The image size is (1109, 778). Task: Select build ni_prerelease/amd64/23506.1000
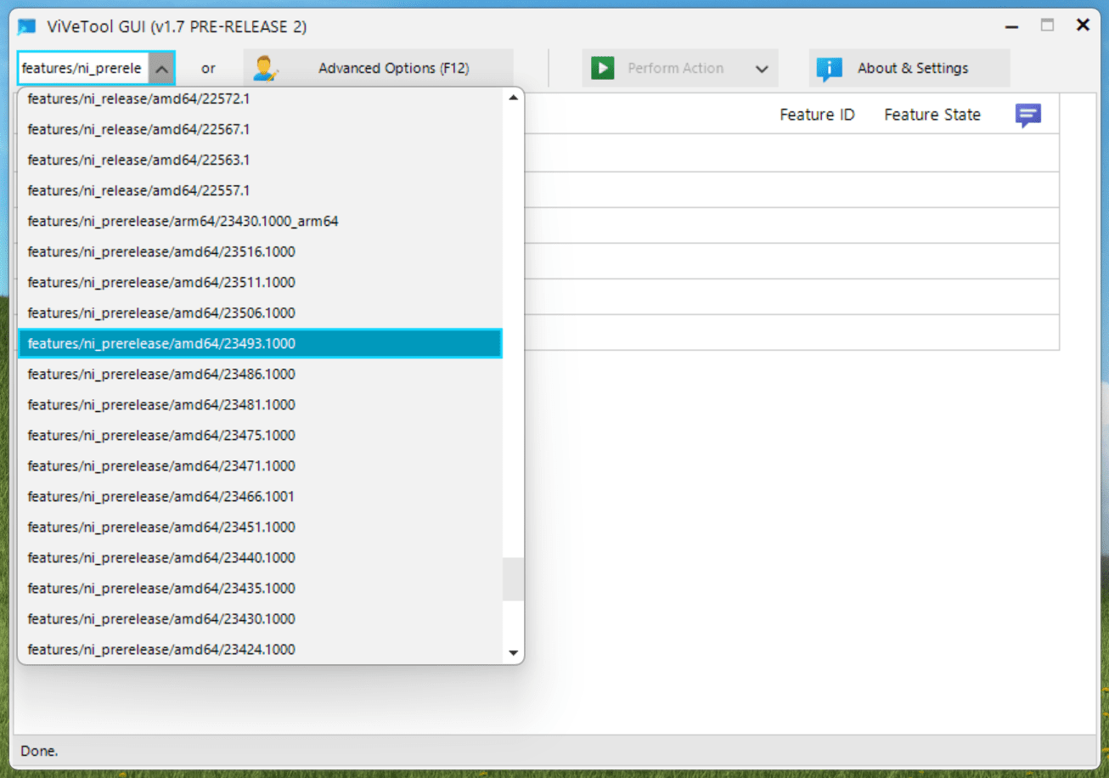260,313
